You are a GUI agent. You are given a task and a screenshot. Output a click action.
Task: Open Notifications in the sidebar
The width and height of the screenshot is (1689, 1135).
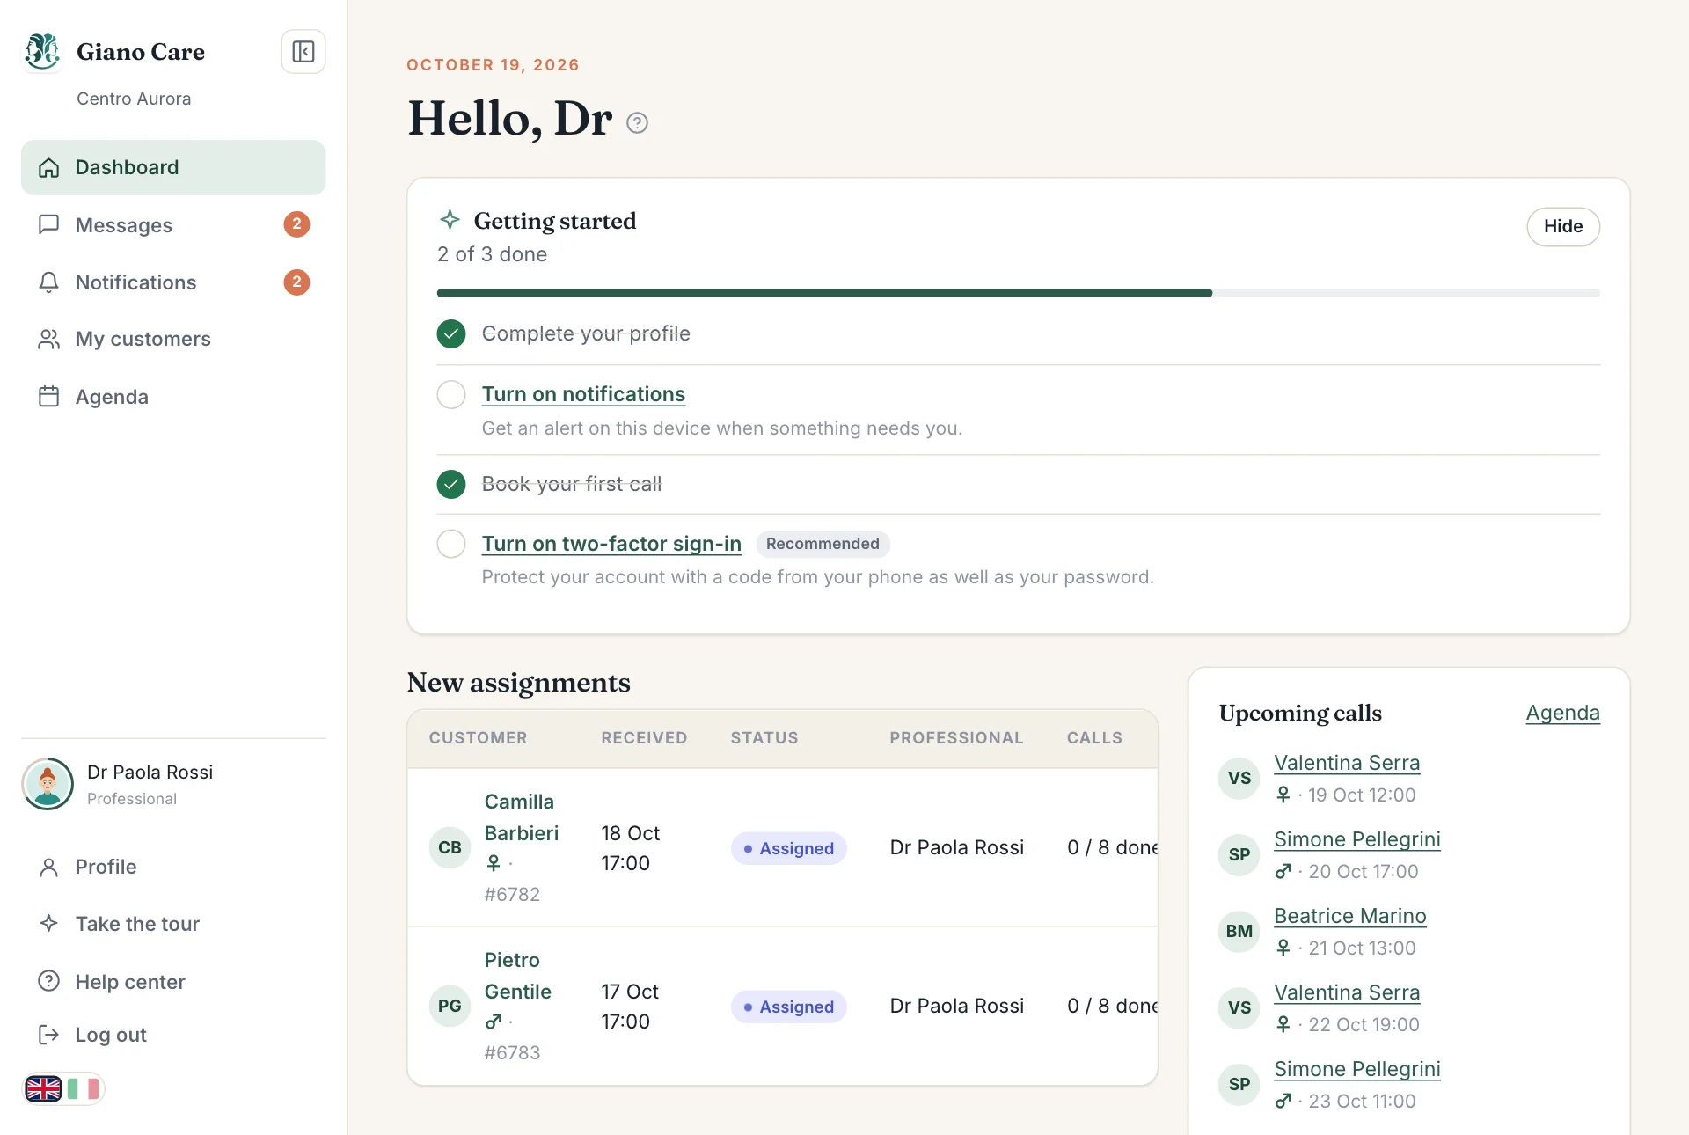pyautogui.click(x=173, y=282)
